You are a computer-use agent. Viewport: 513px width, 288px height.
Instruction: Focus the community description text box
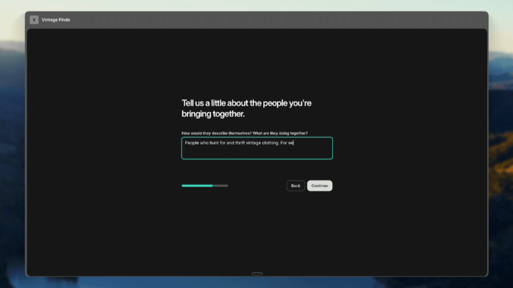click(x=257, y=148)
